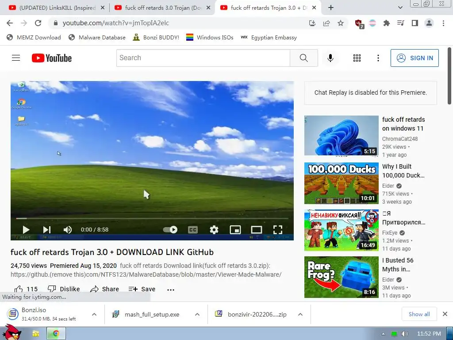This screenshot has width=453, height=340.
Task: Open the 100,000 Ducks video thumbnail
Action: pos(341,183)
